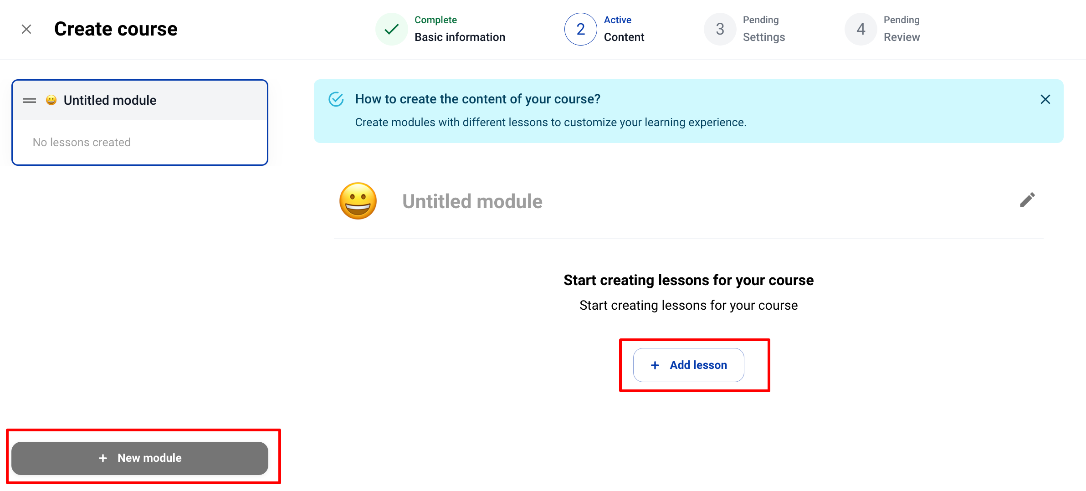The image size is (1086, 491).
Task: Click the green Complete checkmark icon
Action: (x=391, y=30)
